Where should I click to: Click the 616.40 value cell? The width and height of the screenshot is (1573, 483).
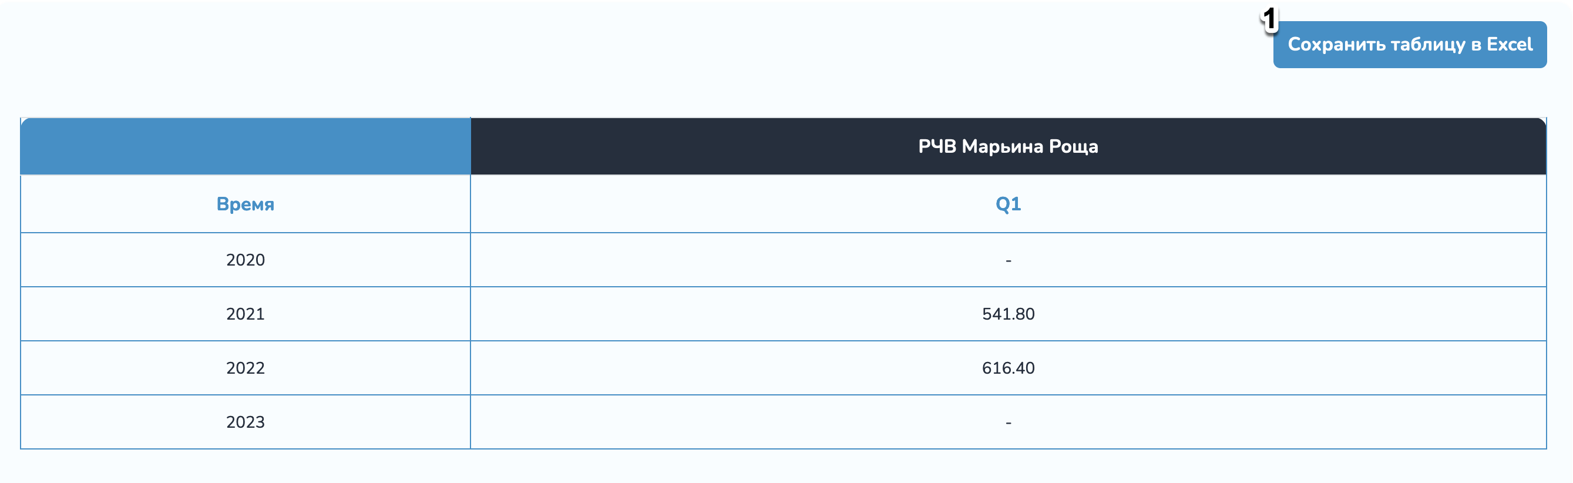click(1007, 368)
